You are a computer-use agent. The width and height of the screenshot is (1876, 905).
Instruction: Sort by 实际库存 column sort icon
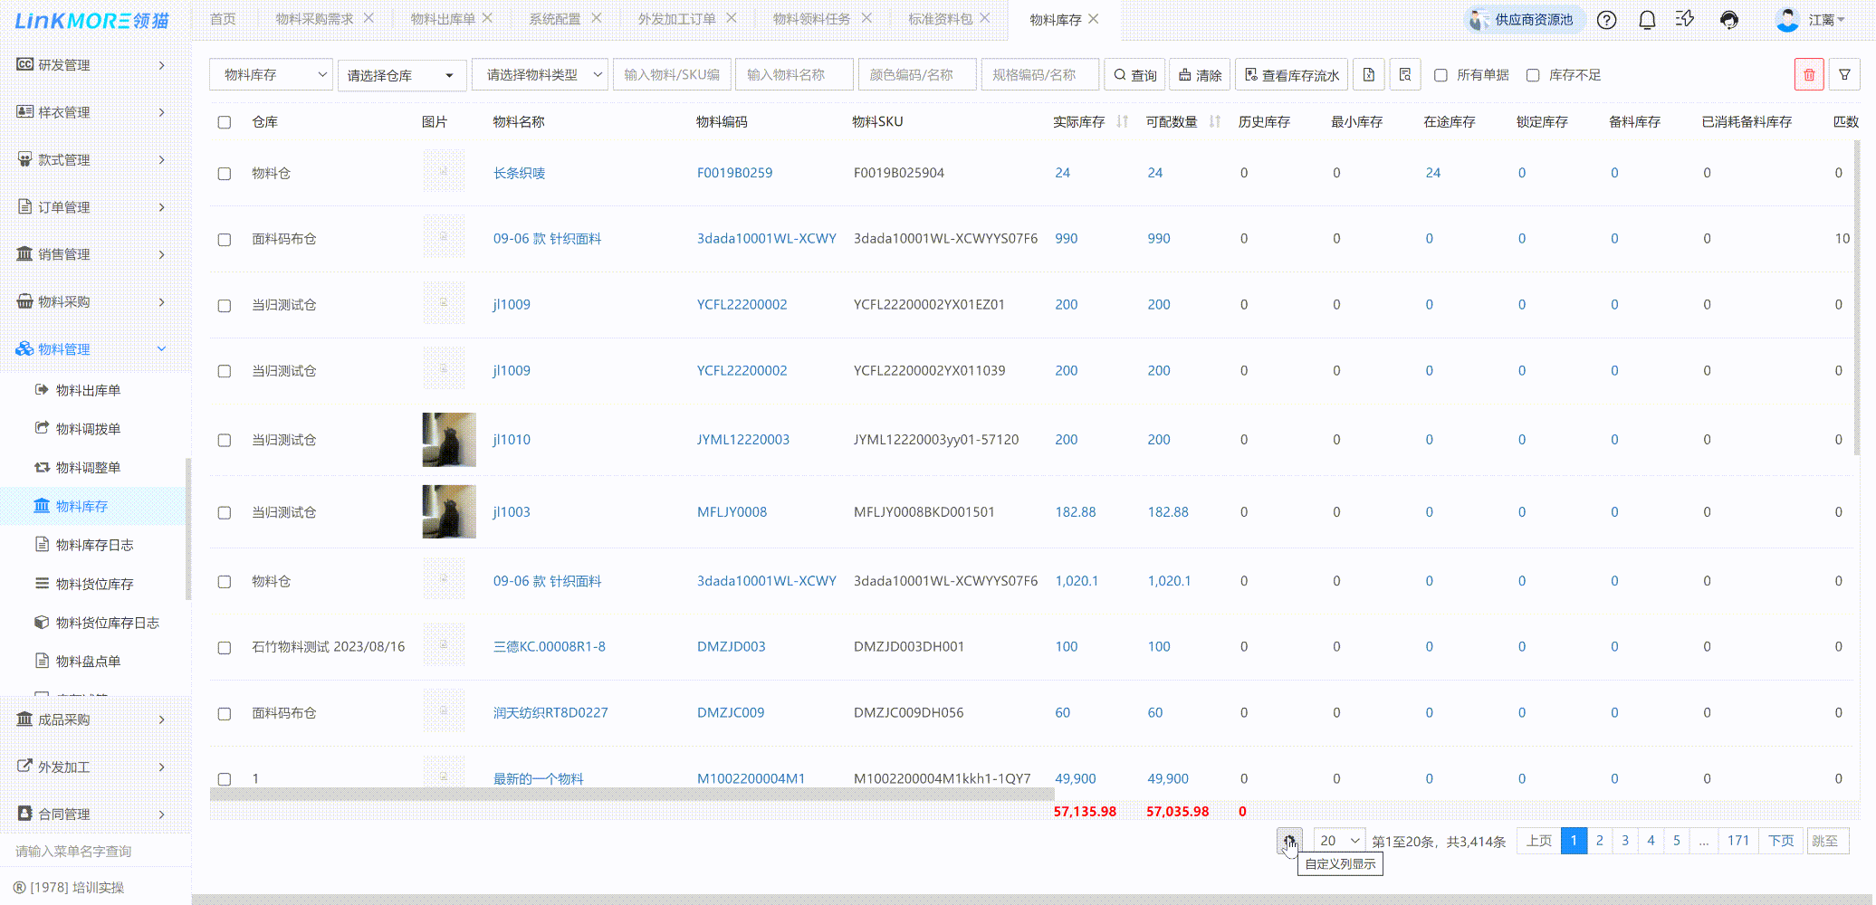pyautogui.click(x=1123, y=122)
